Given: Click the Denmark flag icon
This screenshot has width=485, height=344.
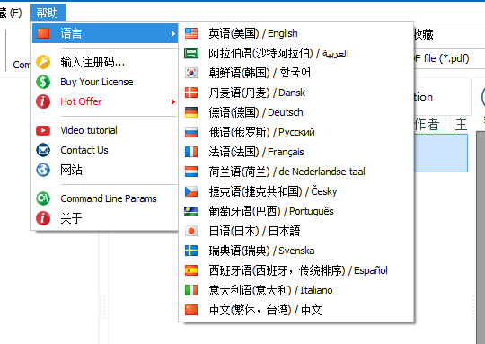Looking at the screenshot, I should pyautogui.click(x=191, y=93).
